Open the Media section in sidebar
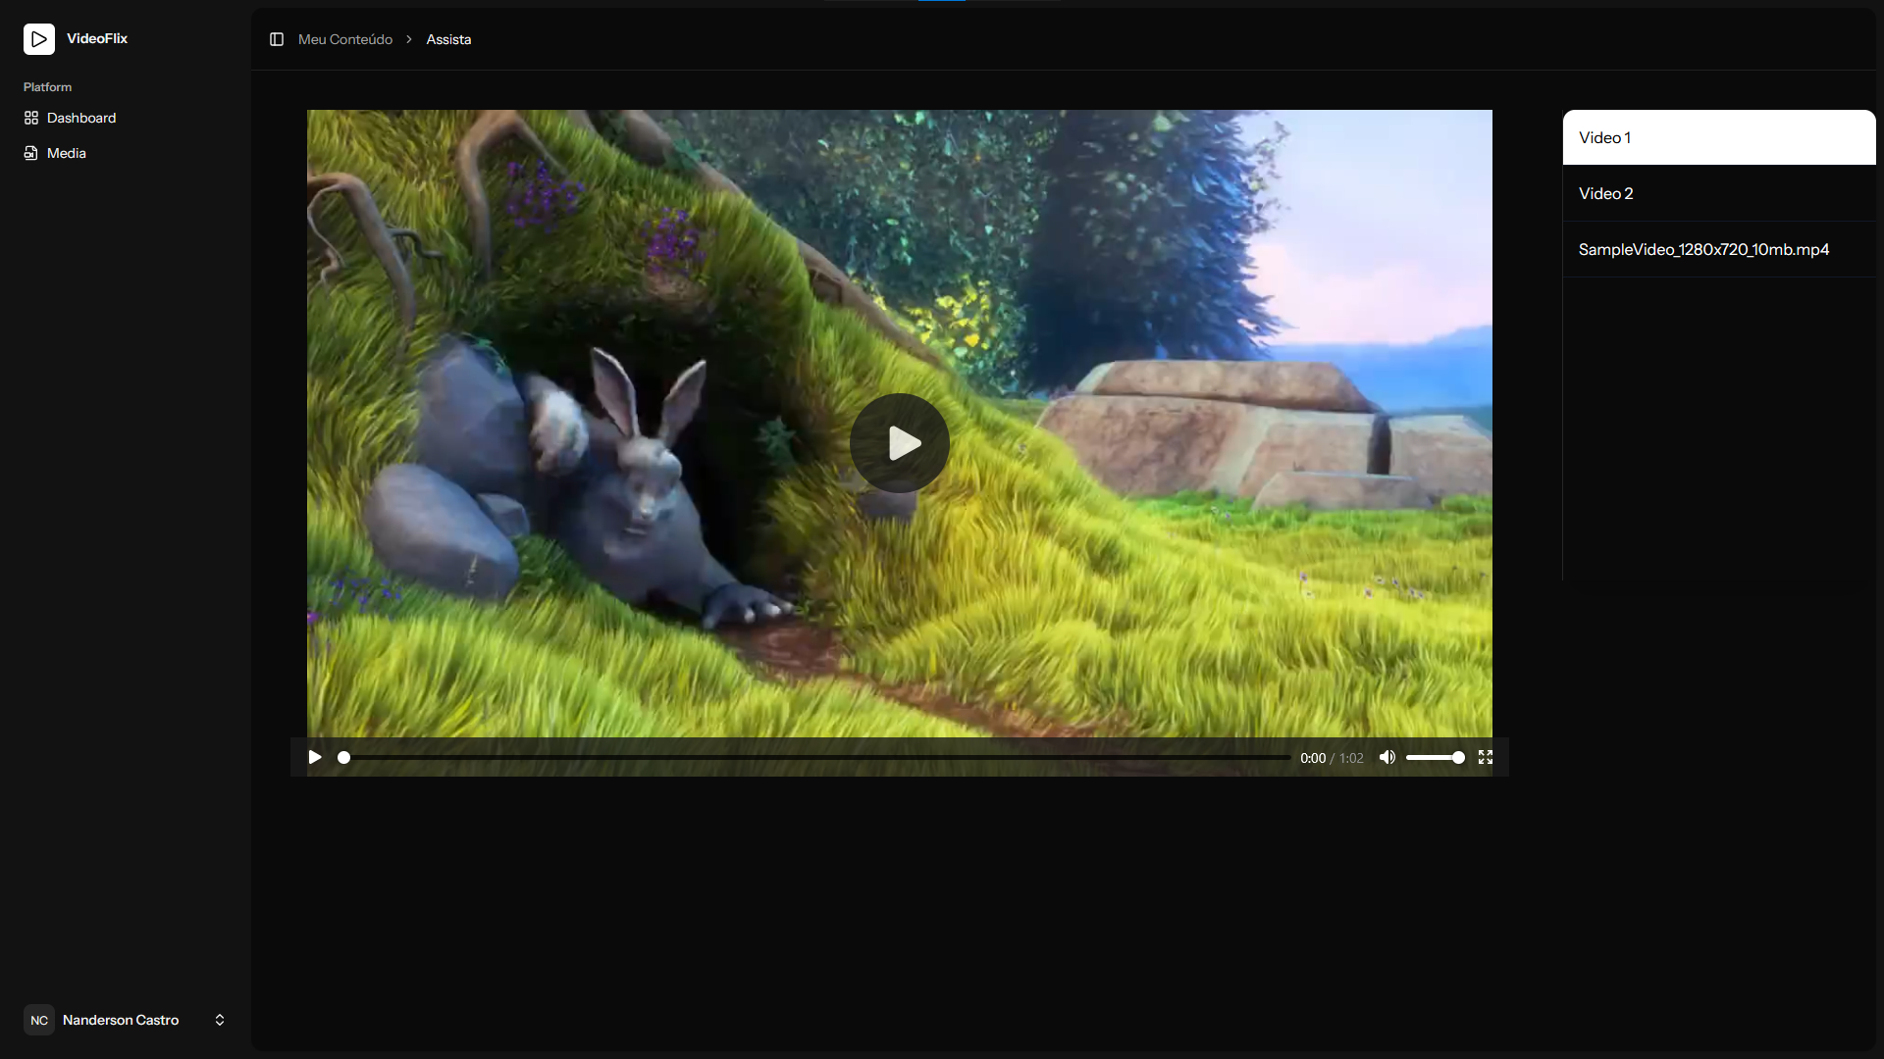The width and height of the screenshot is (1884, 1059). [126, 153]
